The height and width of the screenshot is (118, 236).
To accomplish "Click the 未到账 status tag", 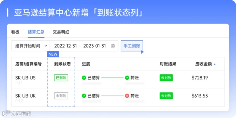I will point(61,96).
